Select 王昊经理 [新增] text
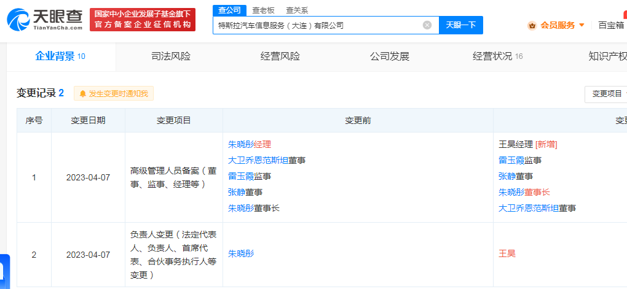 pyautogui.click(x=528, y=145)
